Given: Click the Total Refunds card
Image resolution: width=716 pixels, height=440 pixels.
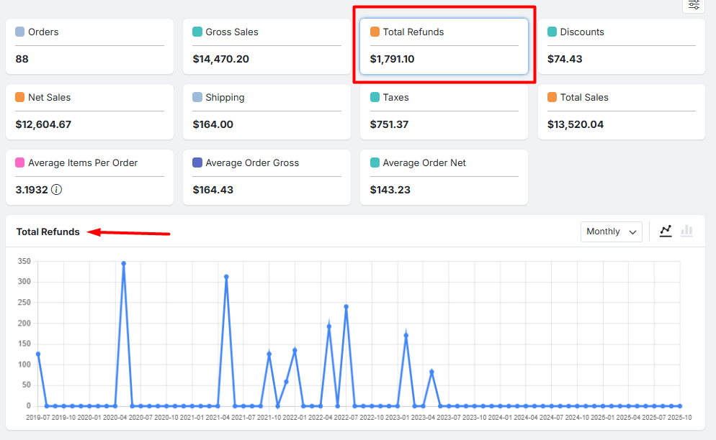Looking at the screenshot, I should (444, 46).
